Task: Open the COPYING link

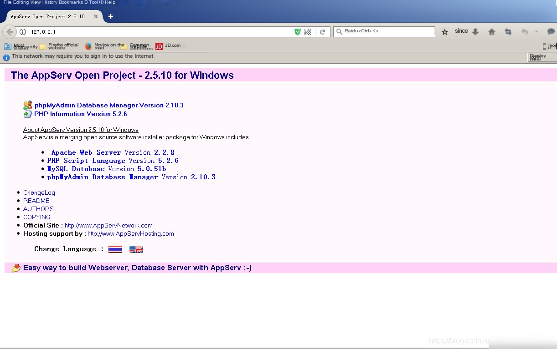Action: (x=37, y=217)
